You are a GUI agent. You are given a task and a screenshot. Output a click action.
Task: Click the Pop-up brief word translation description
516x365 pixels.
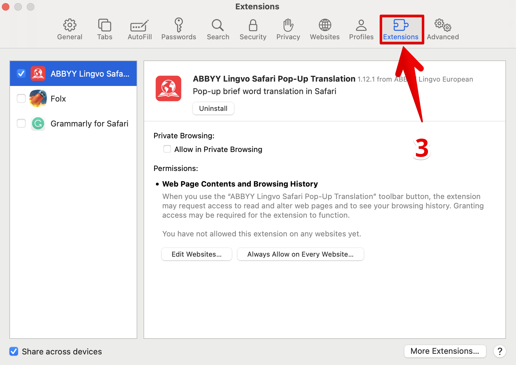[x=265, y=91]
